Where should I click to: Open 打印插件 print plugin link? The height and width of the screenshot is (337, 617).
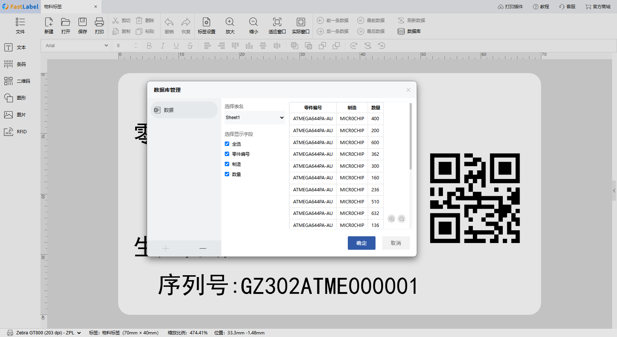pyautogui.click(x=510, y=7)
